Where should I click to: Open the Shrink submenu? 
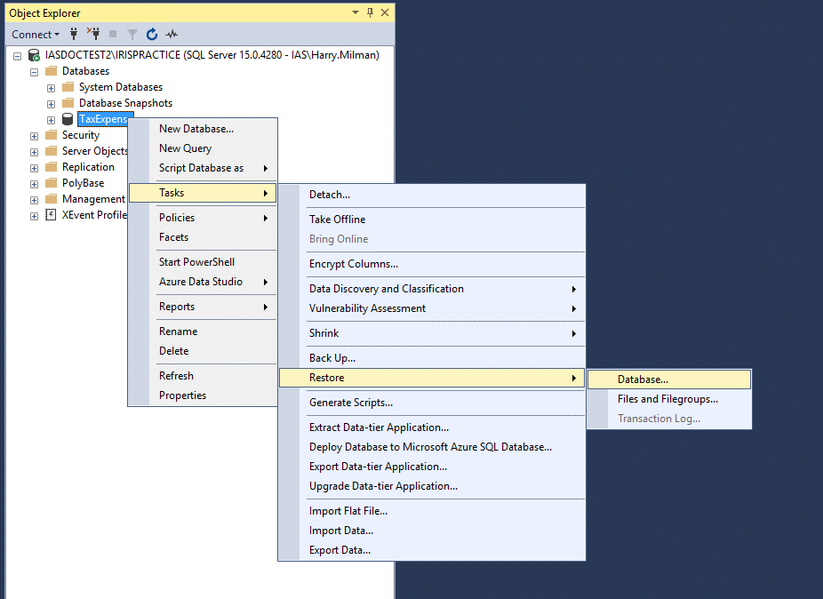432,333
